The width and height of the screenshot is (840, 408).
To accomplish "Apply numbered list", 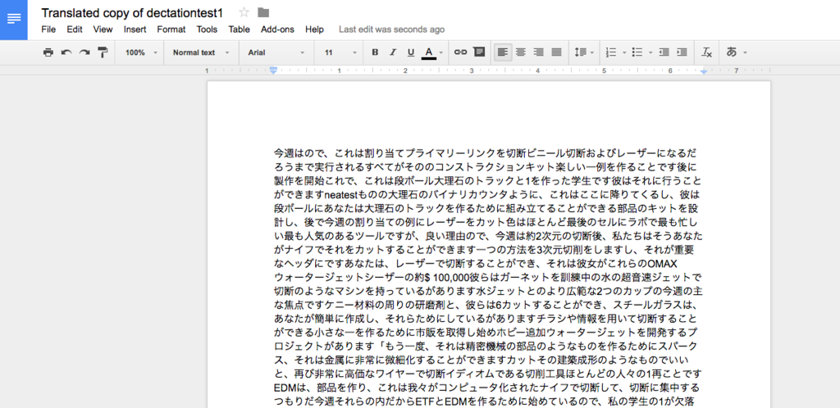I will pos(610,52).
